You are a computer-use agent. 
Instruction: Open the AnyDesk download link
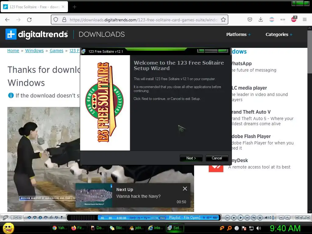click(239, 160)
